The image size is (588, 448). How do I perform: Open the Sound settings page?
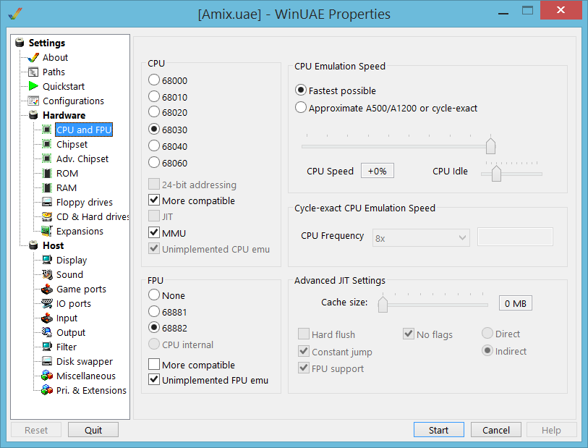[69, 274]
